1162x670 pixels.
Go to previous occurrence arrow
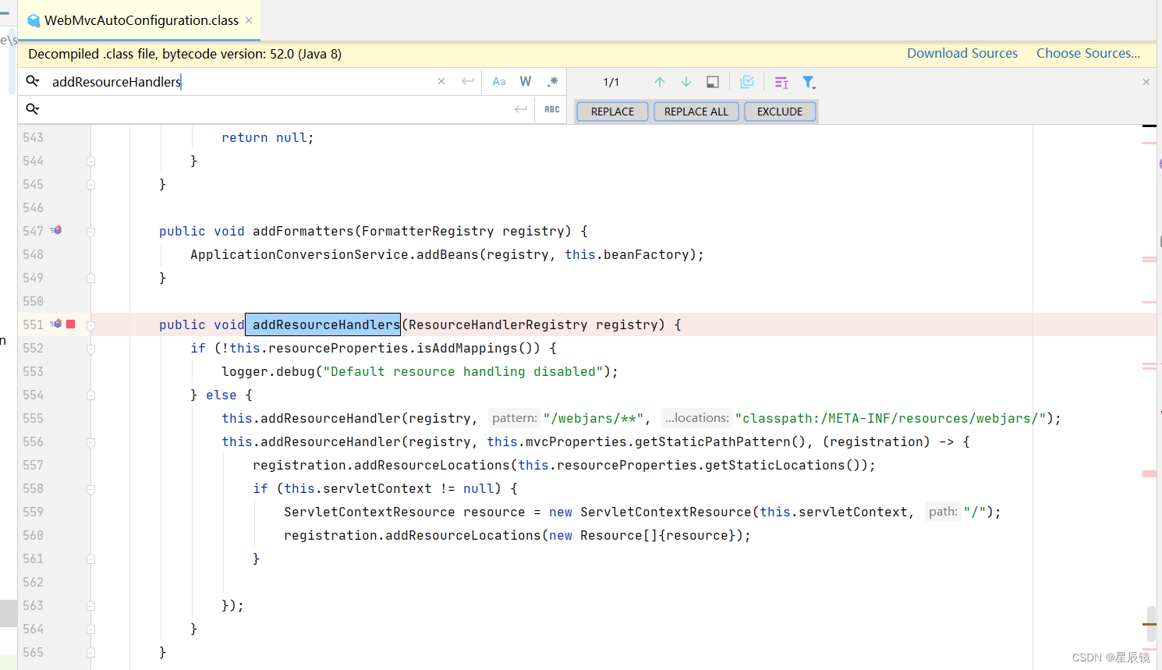coord(660,82)
